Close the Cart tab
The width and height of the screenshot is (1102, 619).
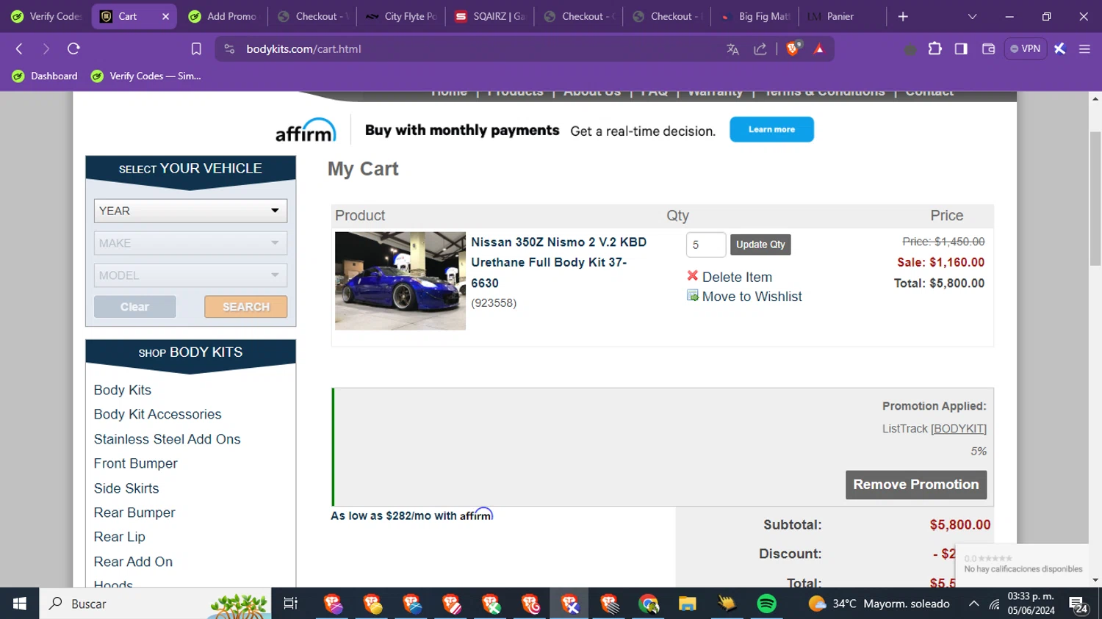165,16
